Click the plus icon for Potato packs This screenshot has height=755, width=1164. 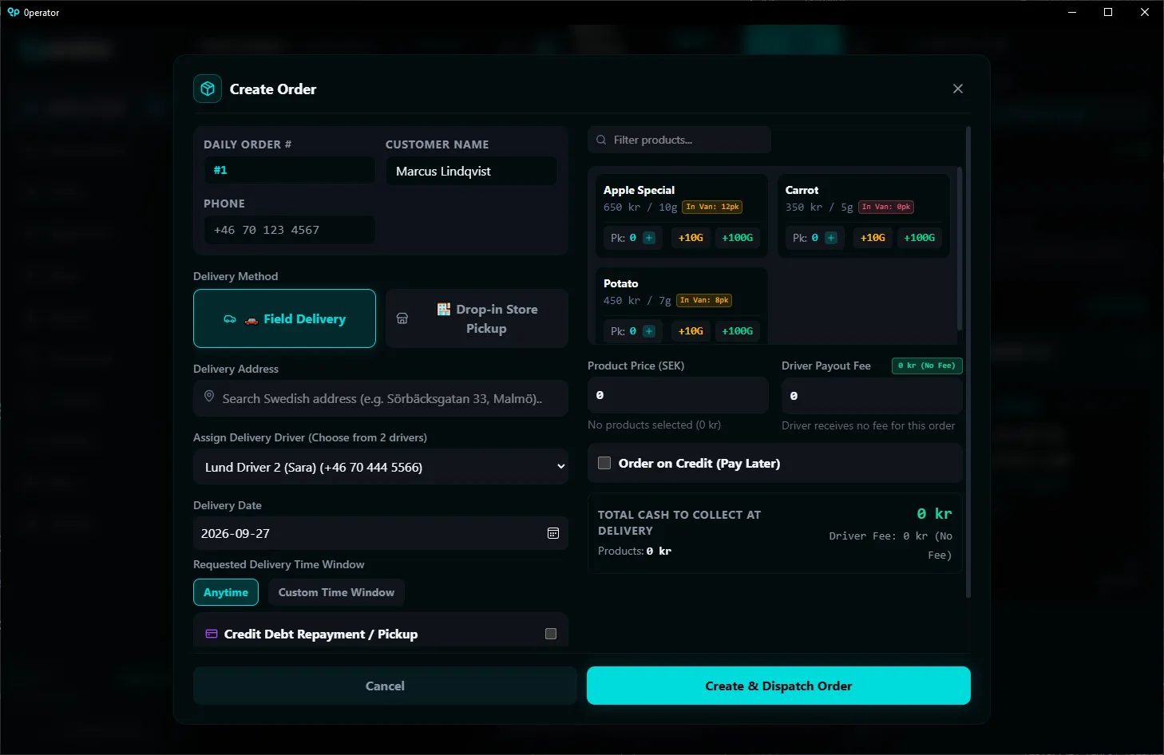(x=649, y=331)
